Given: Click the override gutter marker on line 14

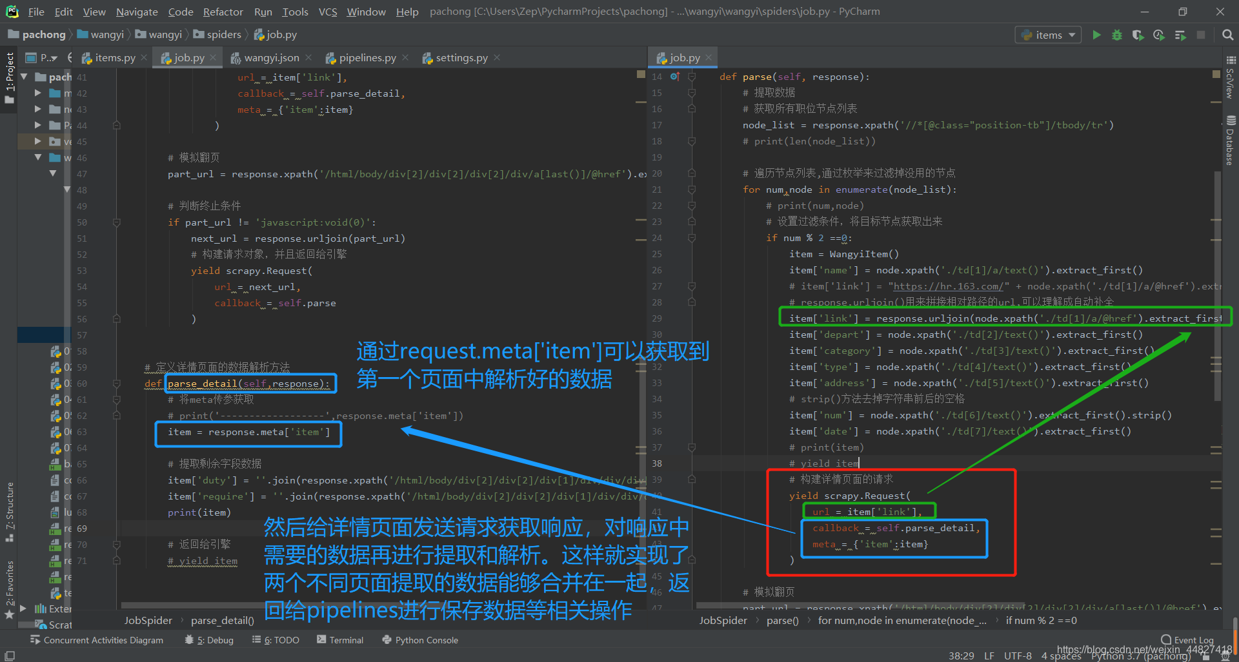Looking at the screenshot, I should click(675, 77).
